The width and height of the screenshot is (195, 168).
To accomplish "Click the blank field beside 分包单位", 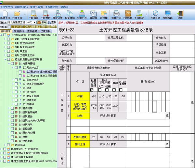I will (90, 61).
